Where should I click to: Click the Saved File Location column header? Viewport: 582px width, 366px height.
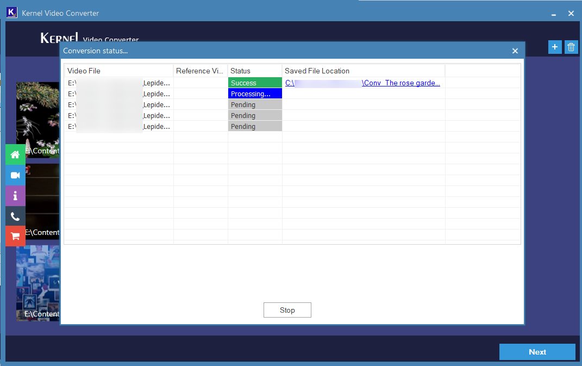(363, 71)
